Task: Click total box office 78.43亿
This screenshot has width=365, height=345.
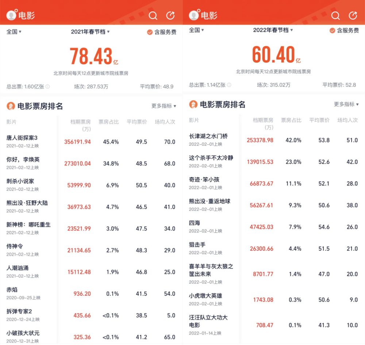Action: coord(94,56)
